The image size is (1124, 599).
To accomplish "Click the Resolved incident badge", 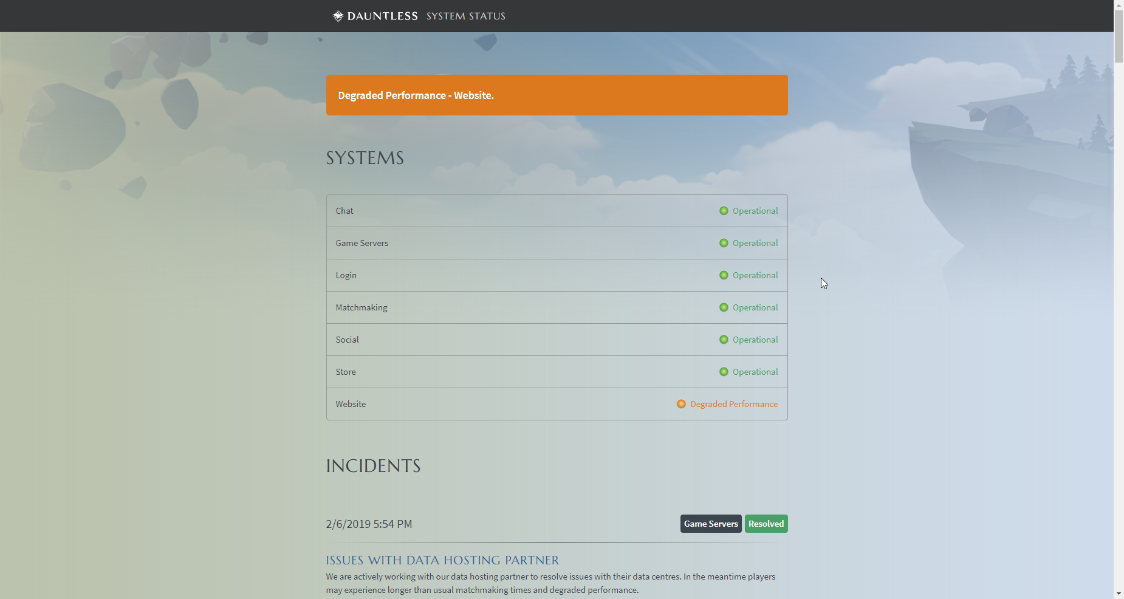I will [x=766, y=524].
